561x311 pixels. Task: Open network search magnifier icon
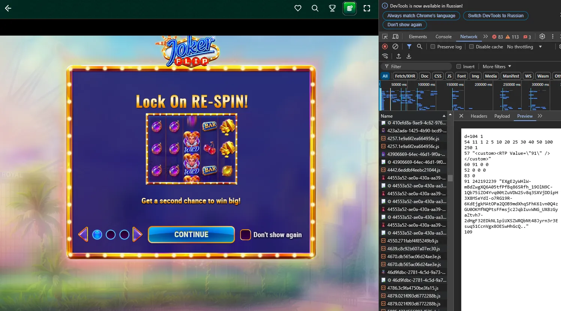(420, 46)
